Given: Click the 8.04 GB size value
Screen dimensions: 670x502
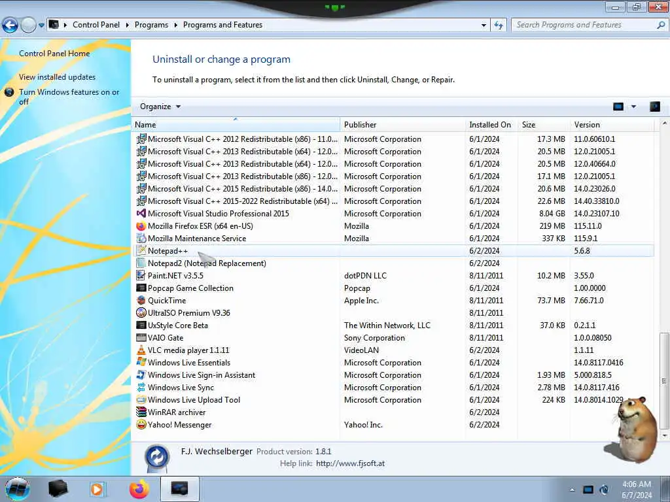Looking at the screenshot, I should pyautogui.click(x=552, y=214).
